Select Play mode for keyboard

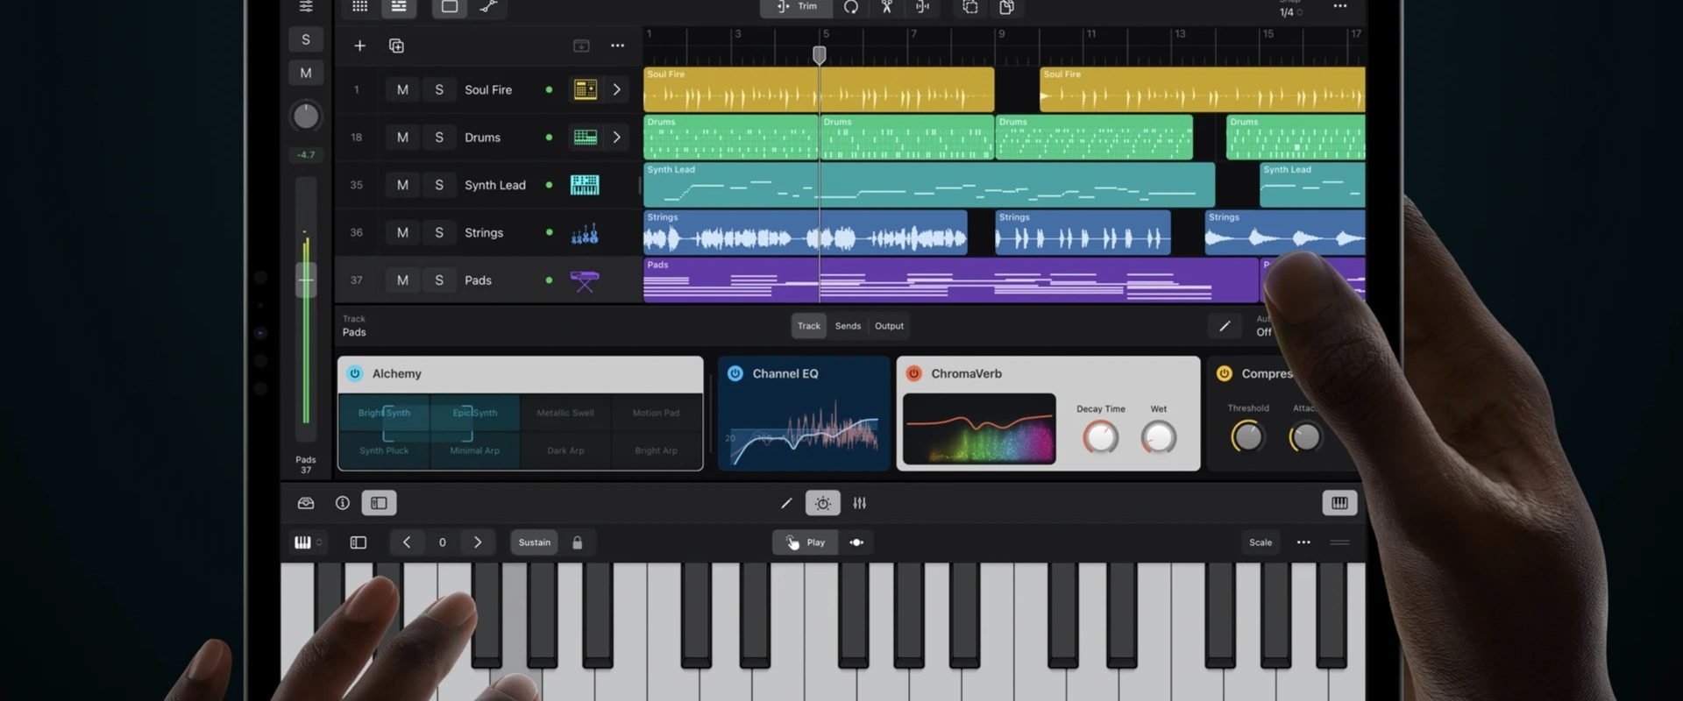pyautogui.click(x=806, y=542)
